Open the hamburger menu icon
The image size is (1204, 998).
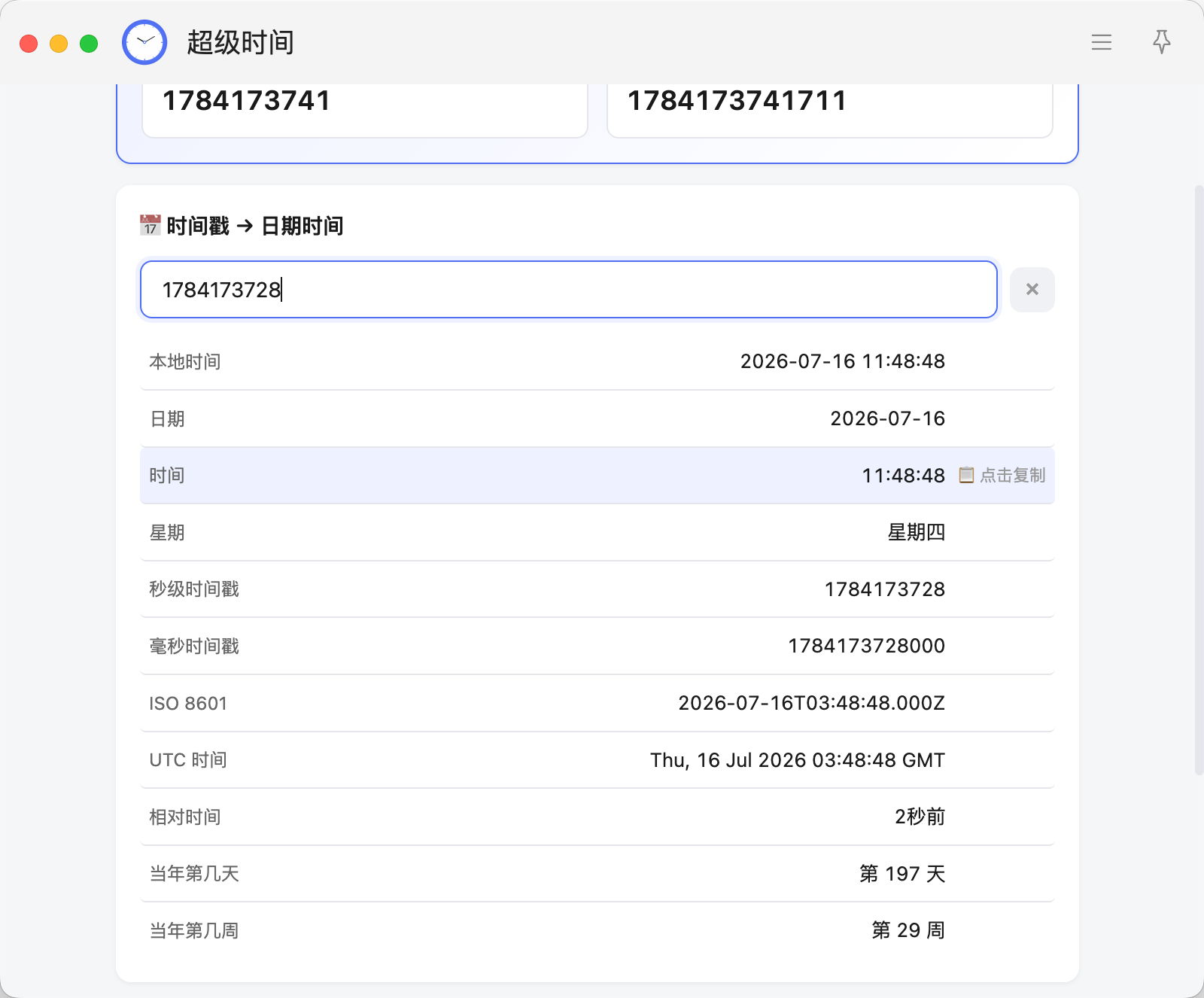tap(1101, 42)
